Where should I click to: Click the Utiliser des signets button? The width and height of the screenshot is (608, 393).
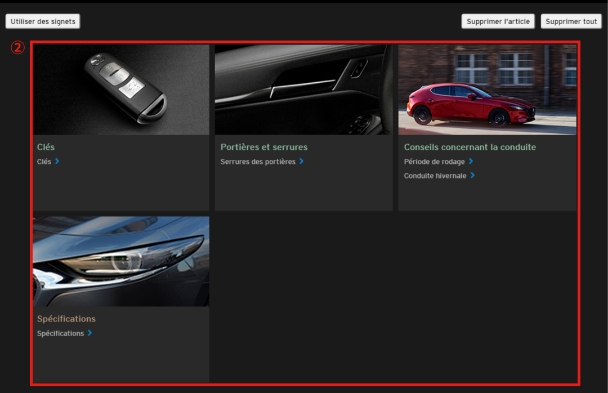pos(43,21)
